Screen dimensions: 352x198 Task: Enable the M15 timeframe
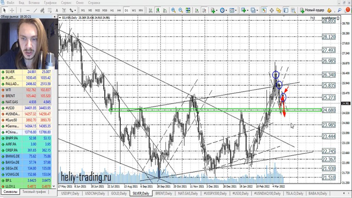point(98,10)
